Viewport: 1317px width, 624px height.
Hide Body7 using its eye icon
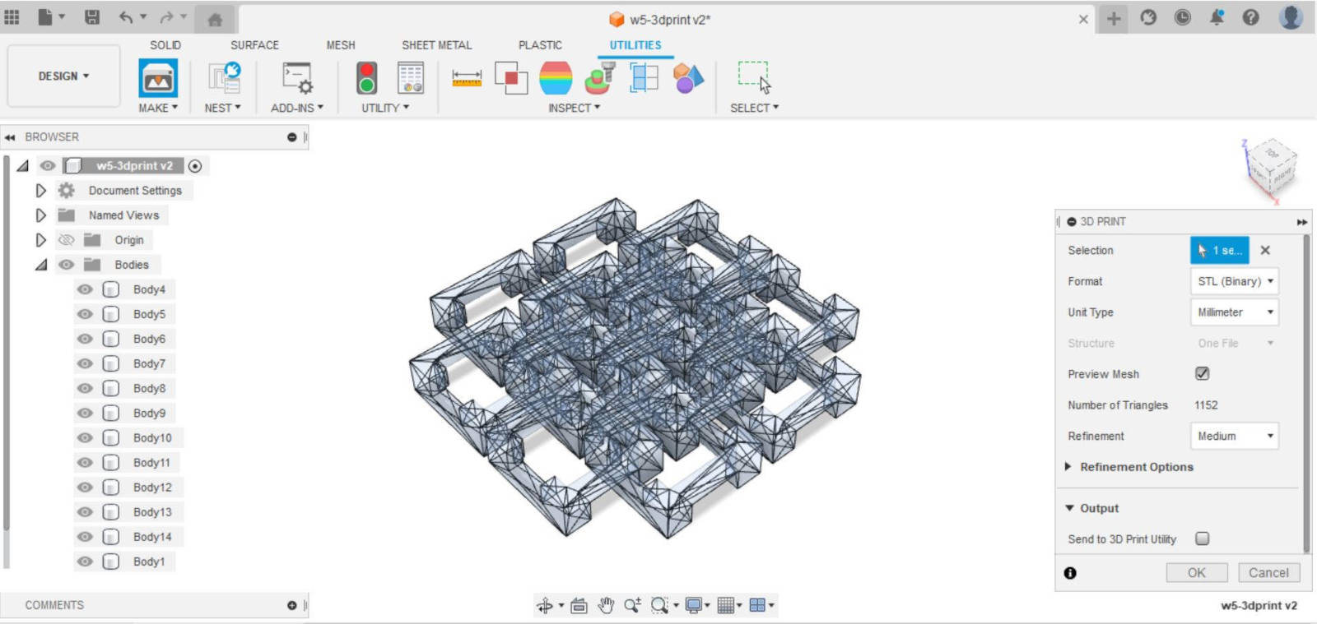point(85,363)
